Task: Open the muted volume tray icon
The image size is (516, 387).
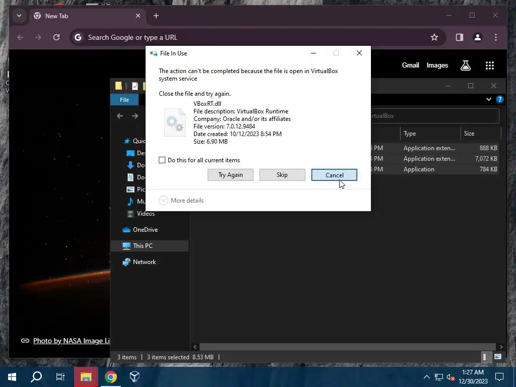Action: [x=451, y=377]
